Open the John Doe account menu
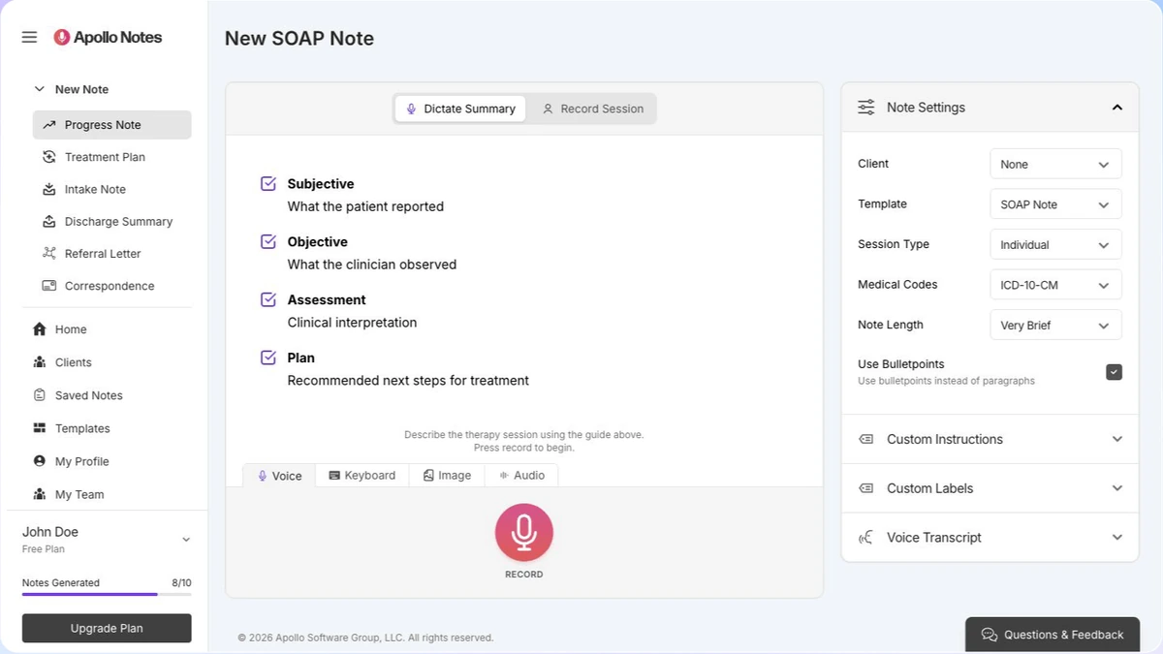Image resolution: width=1163 pixels, height=654 pixels. point(107,539)
